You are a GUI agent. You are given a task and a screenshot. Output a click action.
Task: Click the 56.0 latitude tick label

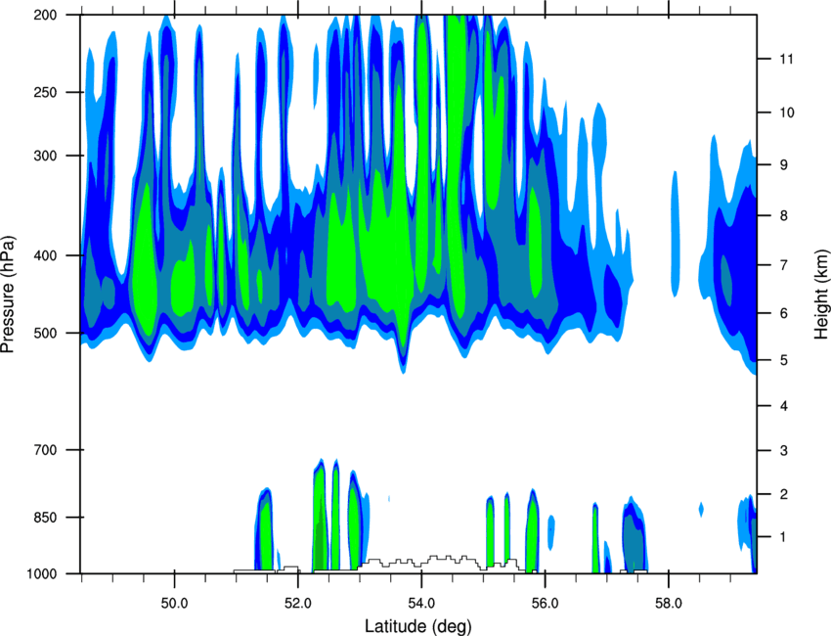545,604
